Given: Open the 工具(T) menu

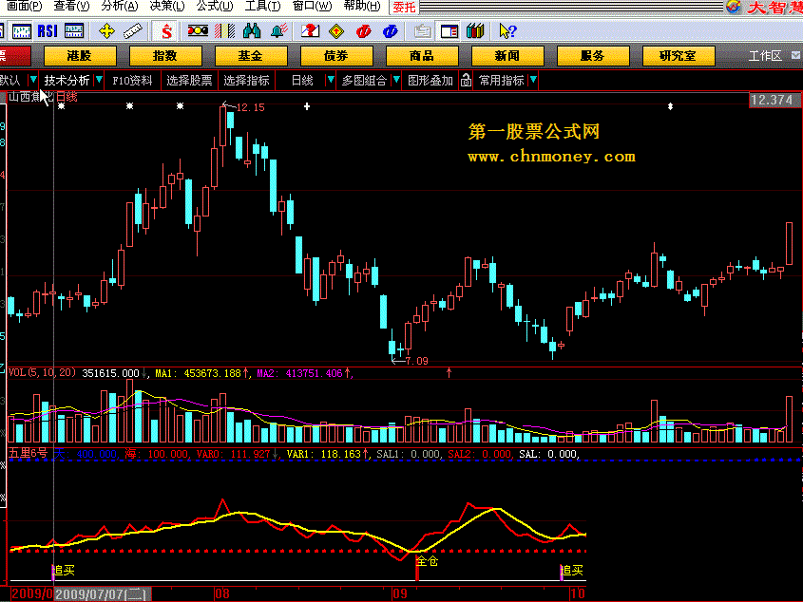Looking at the screenshot, I should pos(262,6).
